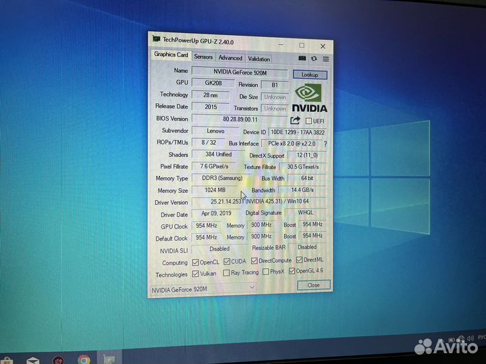Click the Revision value B1
Image resolution: width=486 pixels, height=364 pixels.
[275, 85]
